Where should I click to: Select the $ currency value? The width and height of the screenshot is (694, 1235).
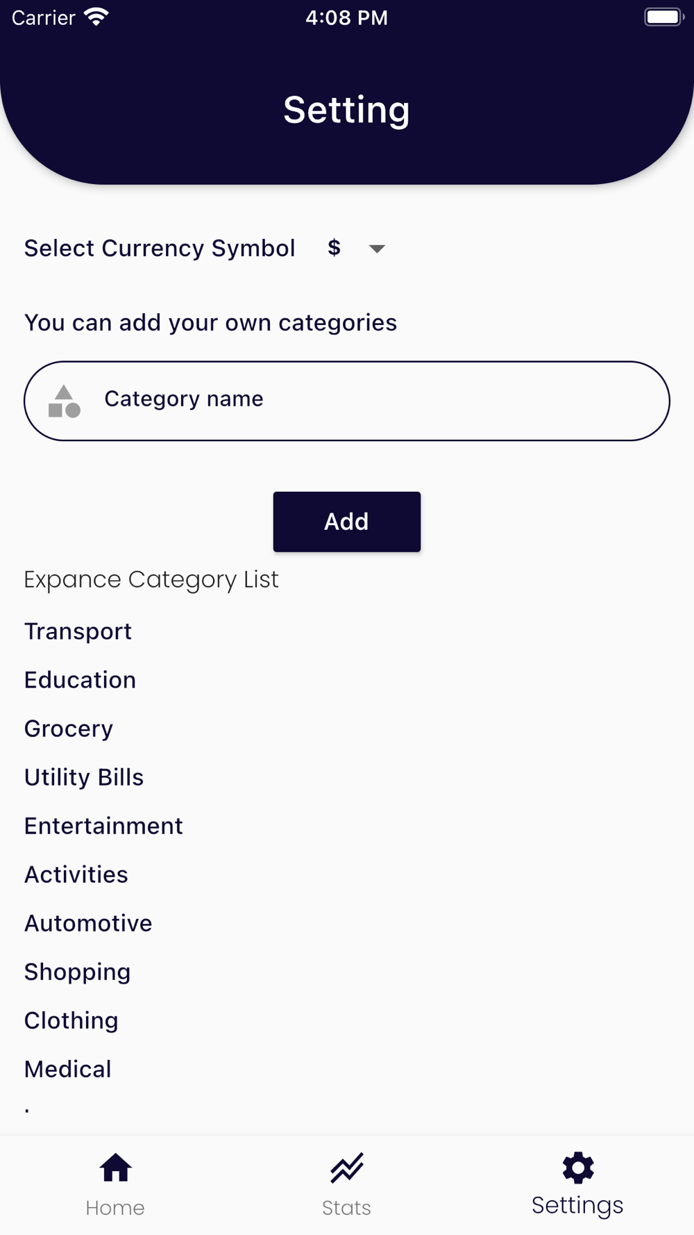click(334, 248)
